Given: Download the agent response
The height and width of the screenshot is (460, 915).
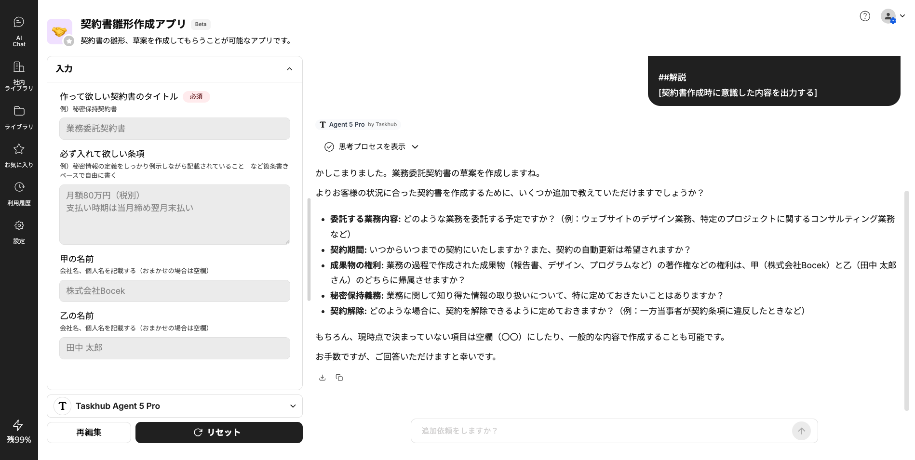Looking at the screenshot, I should pyautogui.click(x=323, y=378).
